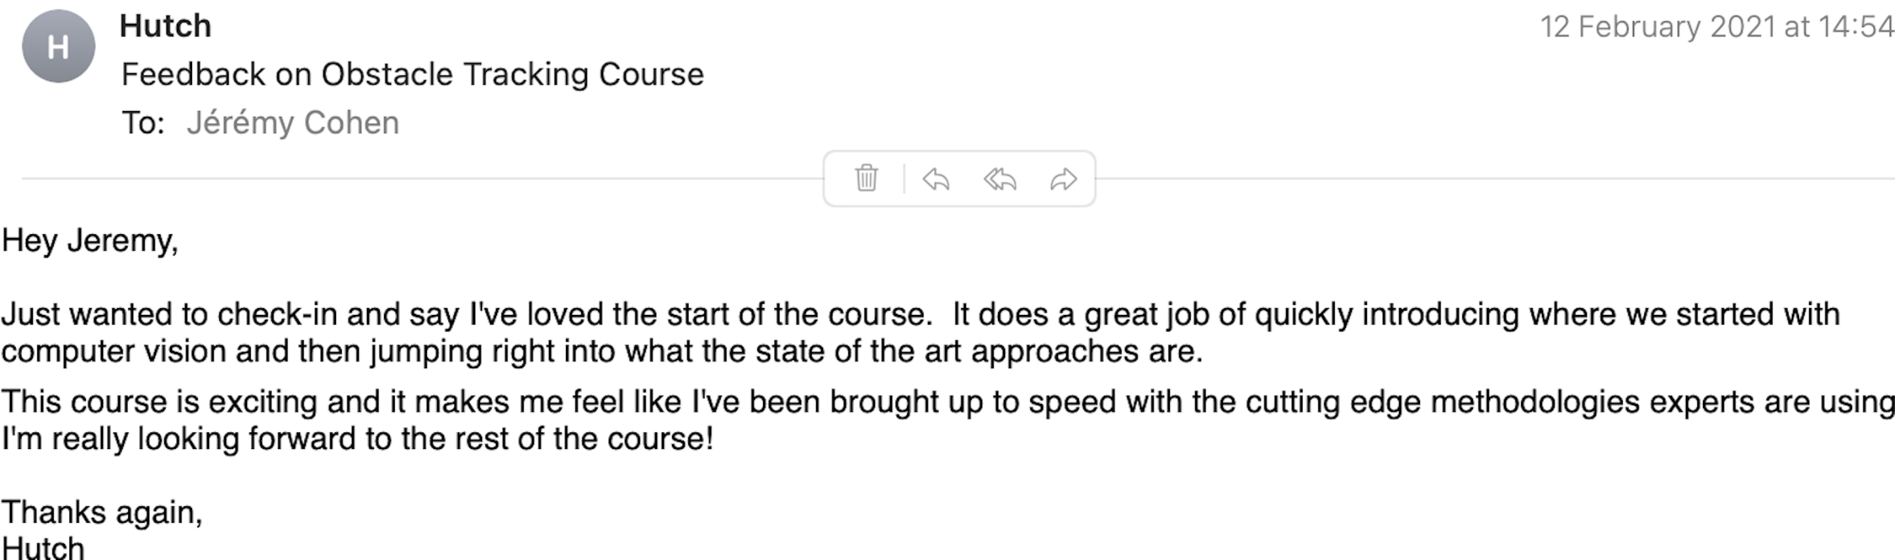This screenshot has width=1895, height=560.
Task: Click the round 'H' sender avatar
Action: point(58,47)
